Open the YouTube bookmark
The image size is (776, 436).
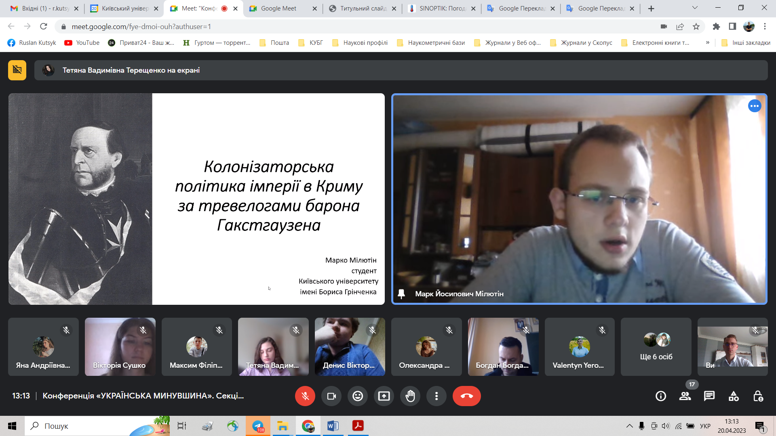pyautogui.click(x=82, y=43)
